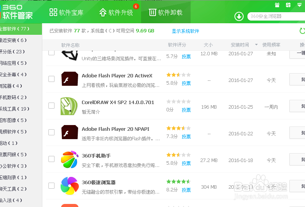Open 手机数码 (2) category
This screenshot has height=207, width=305.
21,98
